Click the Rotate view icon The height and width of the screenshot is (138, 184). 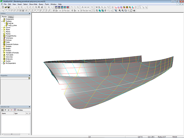[131, 11]
